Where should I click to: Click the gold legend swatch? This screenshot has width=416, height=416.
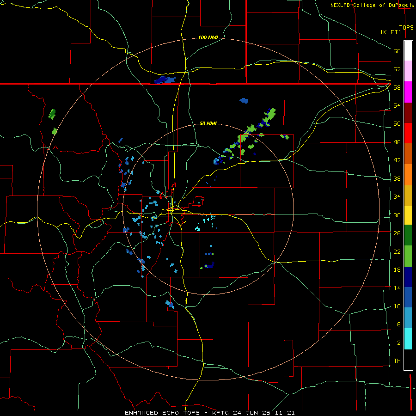tap(408, 196)
